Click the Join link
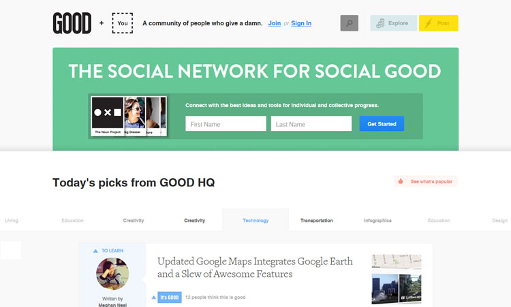This screenshot has height=307, width=511. pyautogui.click(x=274, y=23)
